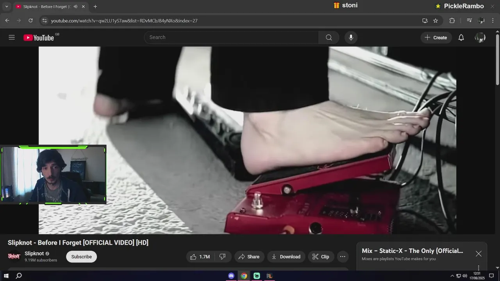Open Rocket League icon in taskbar

269,276
